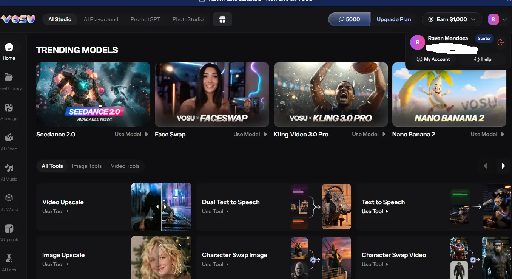The width and height of the screenshot is (512, 279).
Task: Click Use Model for Seedance 2.0
Action: pos(131,134)
